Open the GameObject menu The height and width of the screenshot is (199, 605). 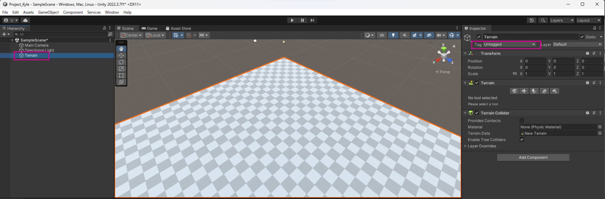48,12
